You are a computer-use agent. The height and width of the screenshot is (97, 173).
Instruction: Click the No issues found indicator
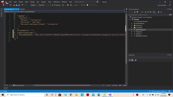tap(18, 85)
